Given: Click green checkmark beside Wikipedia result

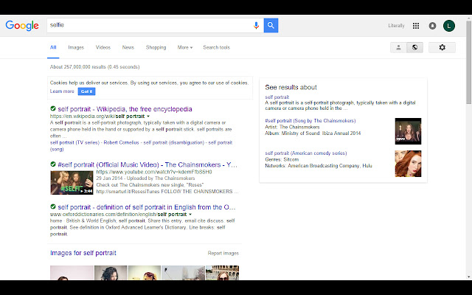Looking at the screenshot, I should [53, 108].
